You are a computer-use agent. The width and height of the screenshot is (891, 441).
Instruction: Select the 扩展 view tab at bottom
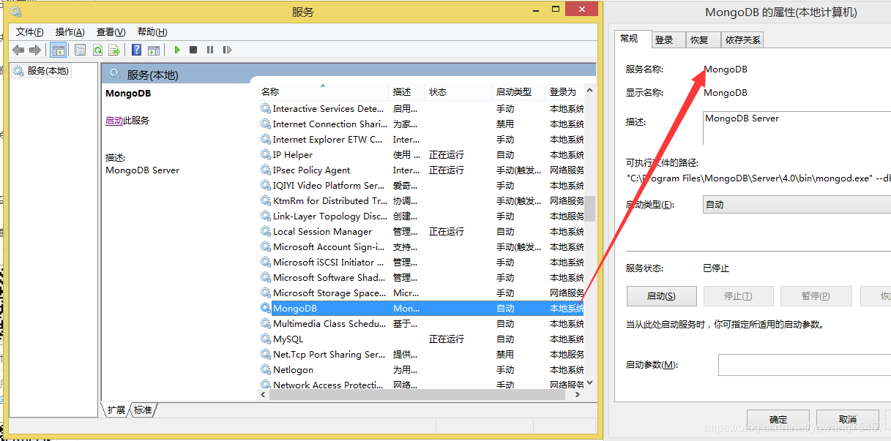(x=116, y=410)
